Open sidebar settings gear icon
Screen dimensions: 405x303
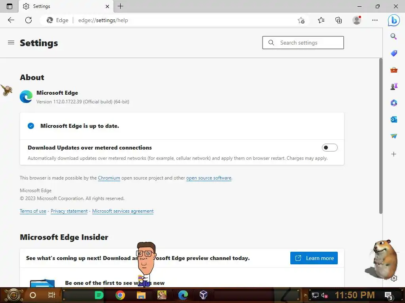(394, 278)
